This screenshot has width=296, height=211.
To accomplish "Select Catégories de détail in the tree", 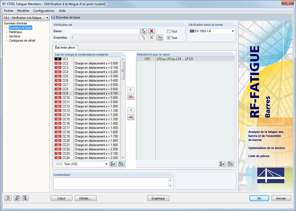I will click(22, 41).
